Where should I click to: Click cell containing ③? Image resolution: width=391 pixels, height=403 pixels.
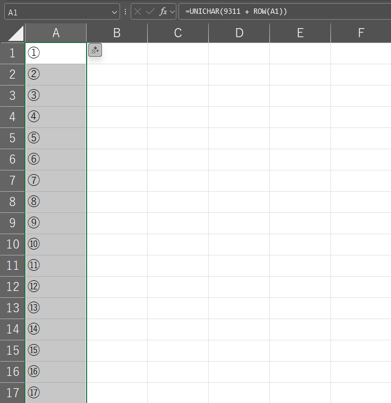(56, 96)
